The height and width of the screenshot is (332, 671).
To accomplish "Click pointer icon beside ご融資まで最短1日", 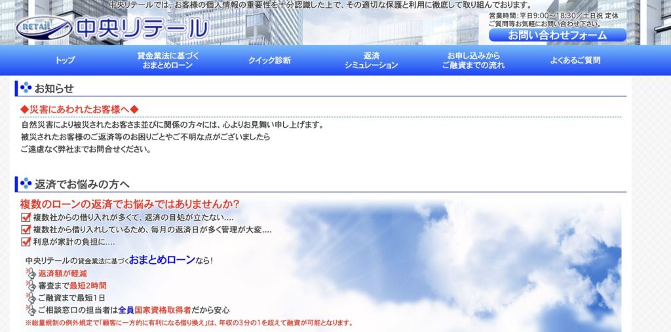I will [x=30, y=297].
